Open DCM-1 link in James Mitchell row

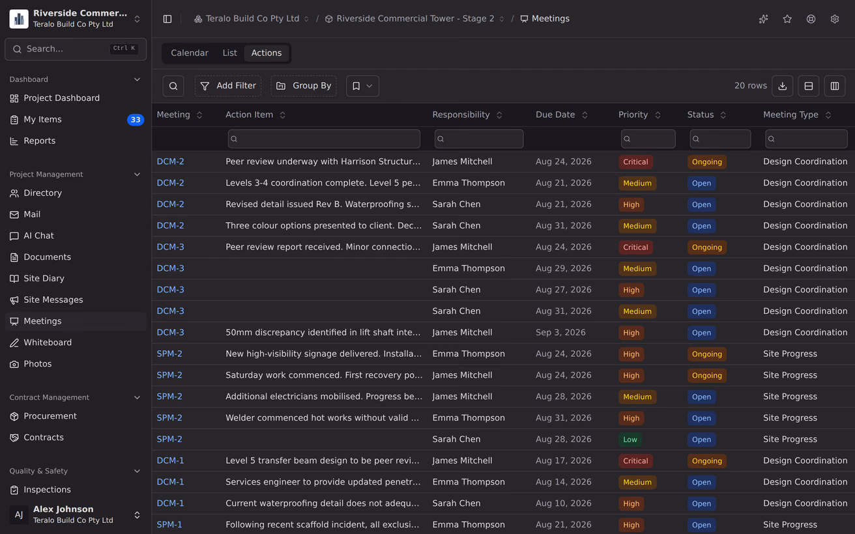click(x=171, y=461)
